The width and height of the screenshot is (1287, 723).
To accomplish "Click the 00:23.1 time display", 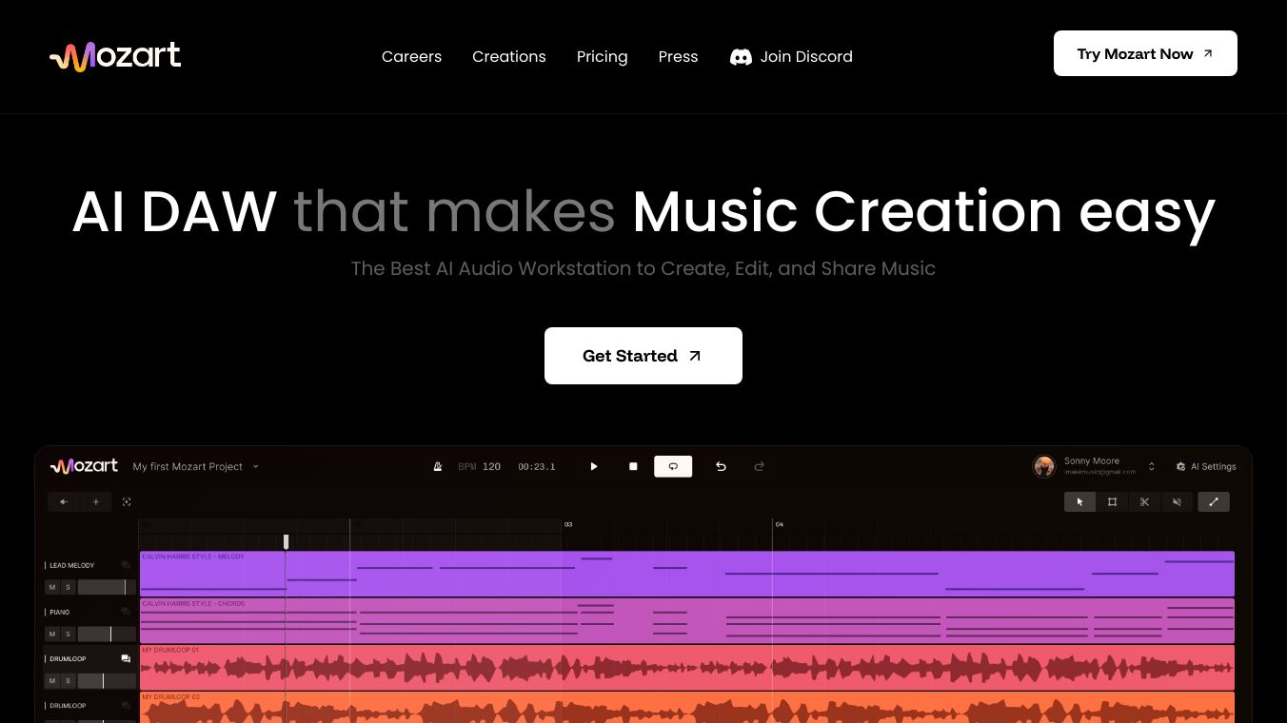I will [x=537, y=467].
